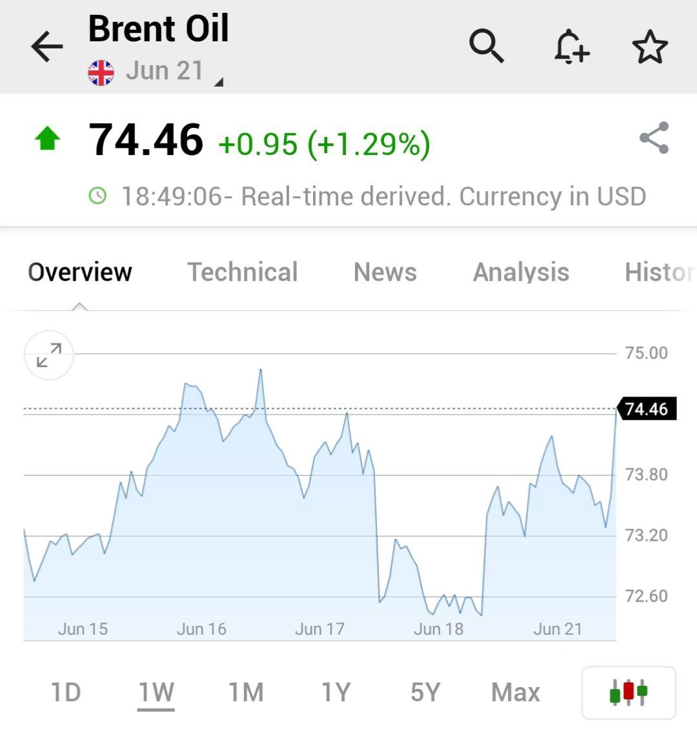Go back using the arrow icon

pyautogui.click(x=46, y=46)
